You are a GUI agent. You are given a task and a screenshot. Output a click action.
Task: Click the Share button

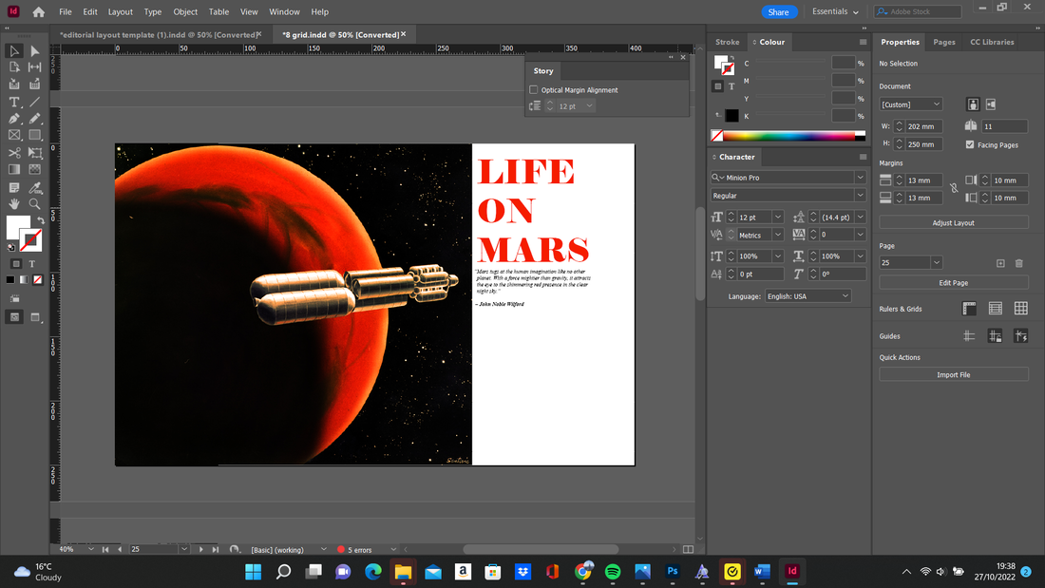(x=778, y=12)
